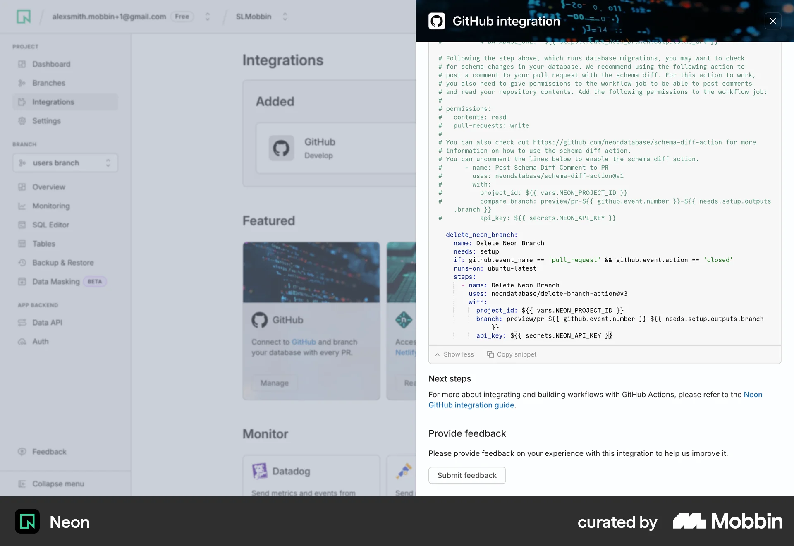
Task: Open Dashboard menu item
Action: [x=65, y=64]
